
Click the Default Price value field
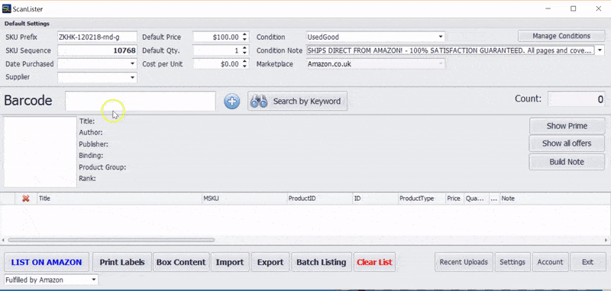(217, 37)
